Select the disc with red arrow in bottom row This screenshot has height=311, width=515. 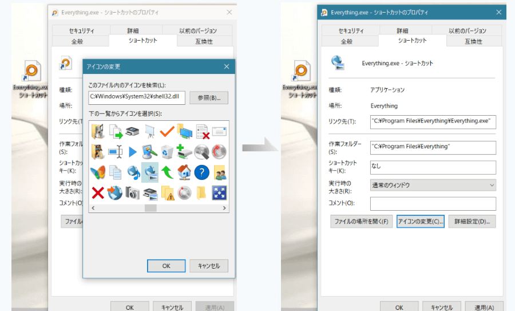click(x=185, y=193)
